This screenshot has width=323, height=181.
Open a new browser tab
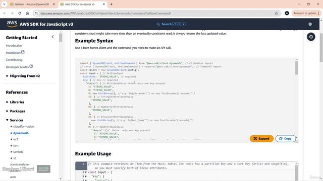[111, 4]
